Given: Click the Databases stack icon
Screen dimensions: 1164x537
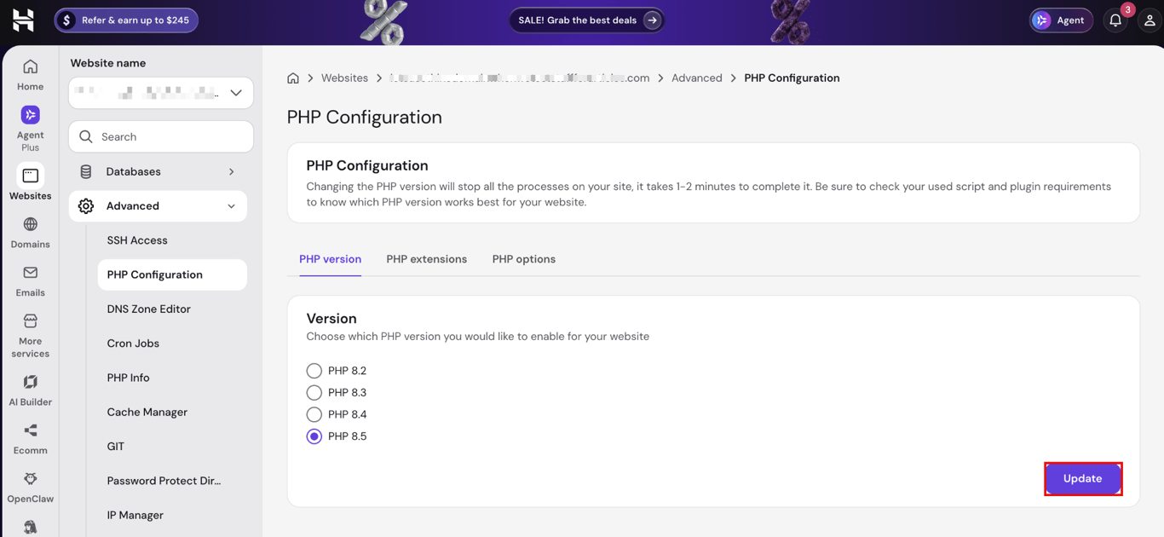Looking at the screenshot, I should (86, 171).
